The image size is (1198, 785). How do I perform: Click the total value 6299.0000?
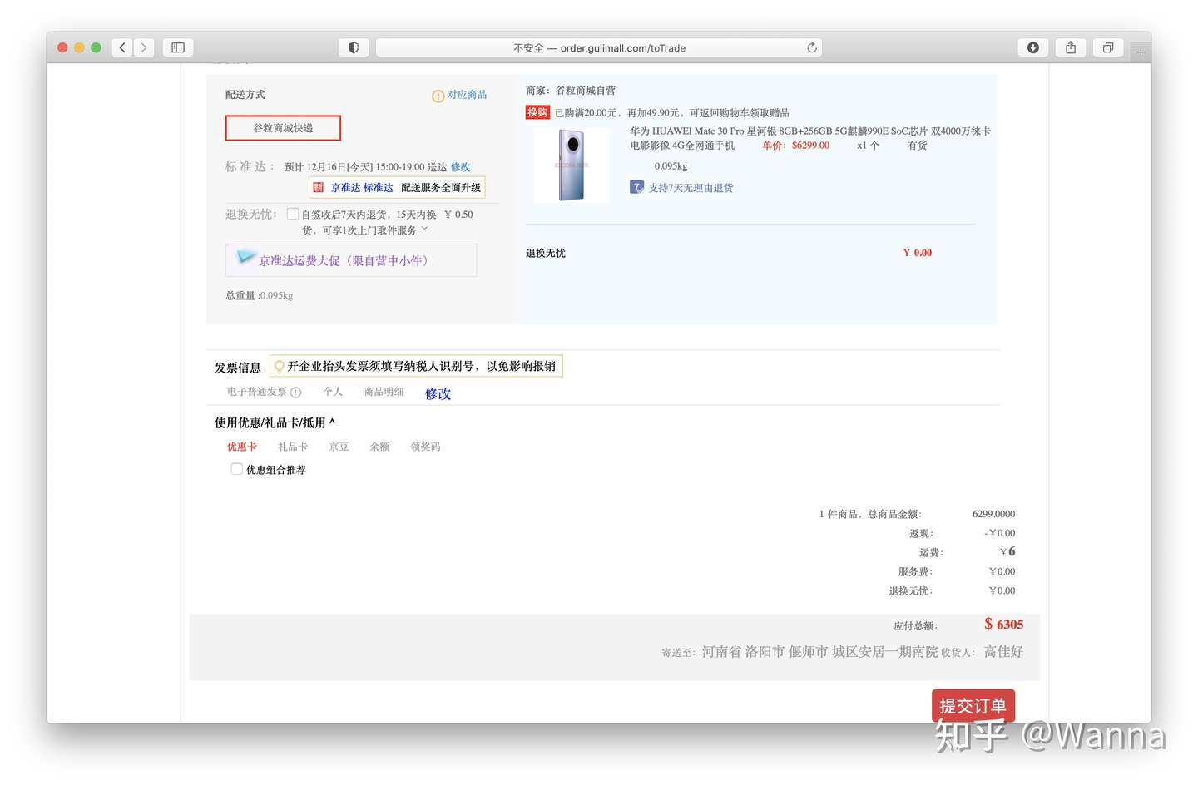pyautogui.click(x=993, y=514)
